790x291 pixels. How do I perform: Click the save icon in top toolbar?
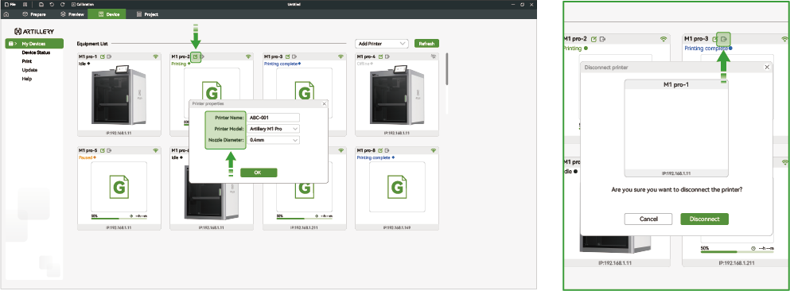coord(41,4)
